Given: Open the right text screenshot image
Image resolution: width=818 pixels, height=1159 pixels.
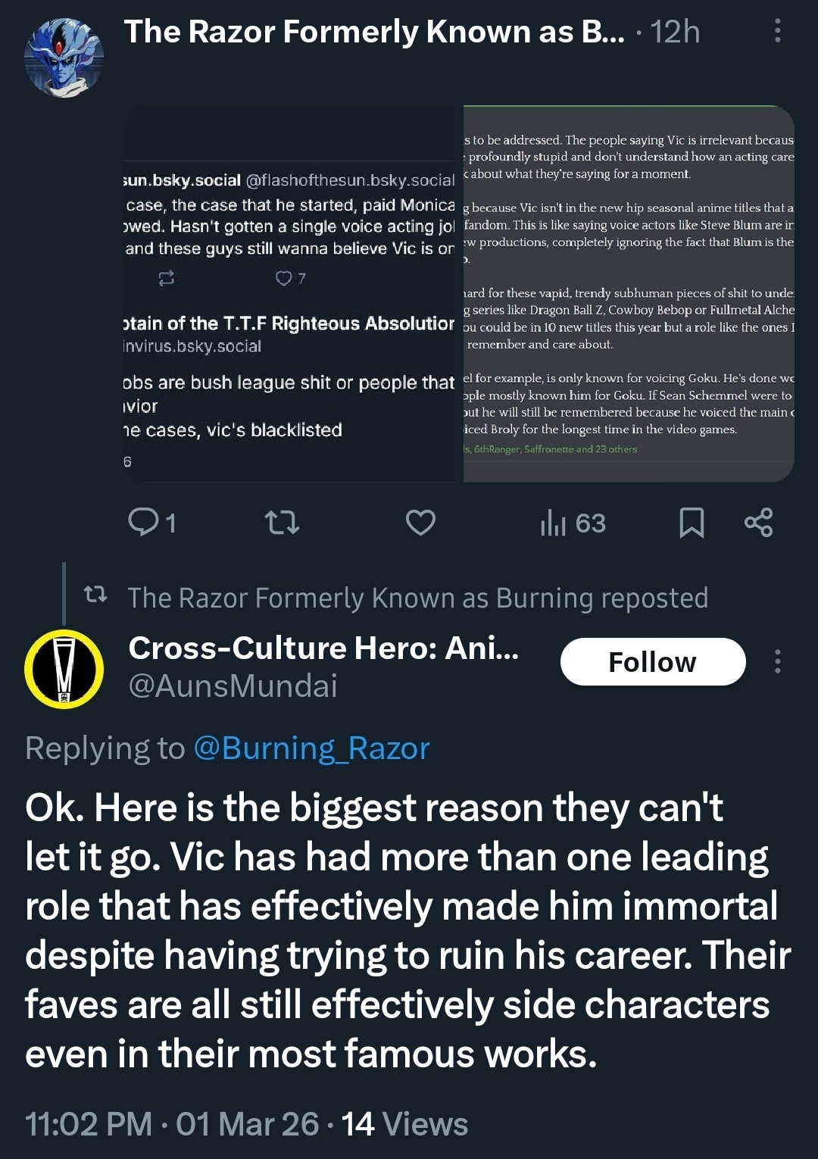Looking at the screenshot, I should (629, 294).
